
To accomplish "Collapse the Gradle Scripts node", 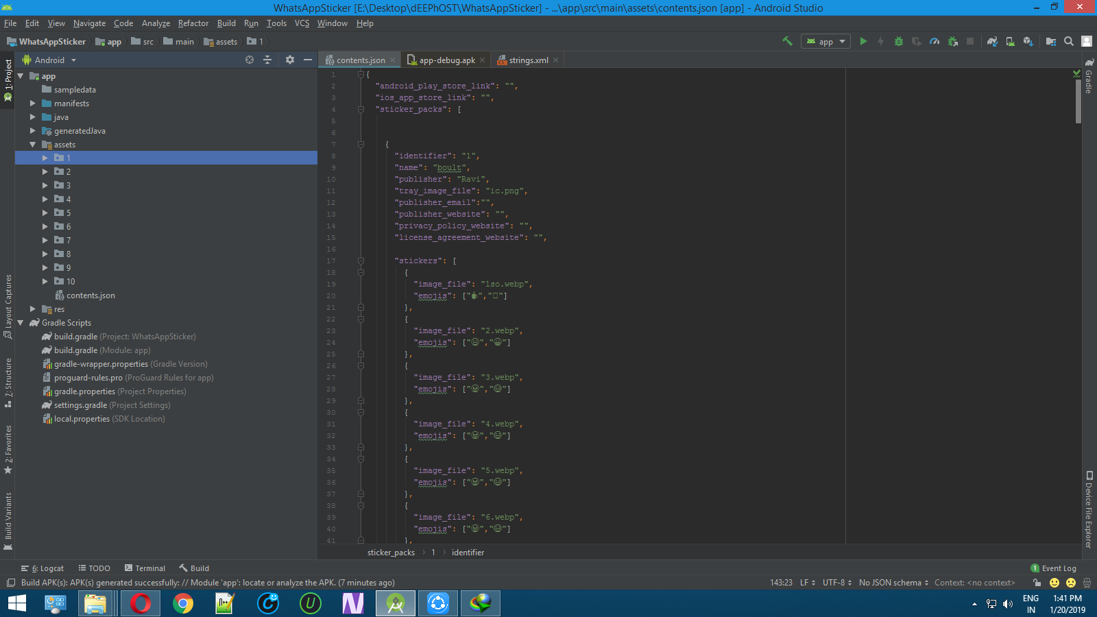I will (21, 323).
